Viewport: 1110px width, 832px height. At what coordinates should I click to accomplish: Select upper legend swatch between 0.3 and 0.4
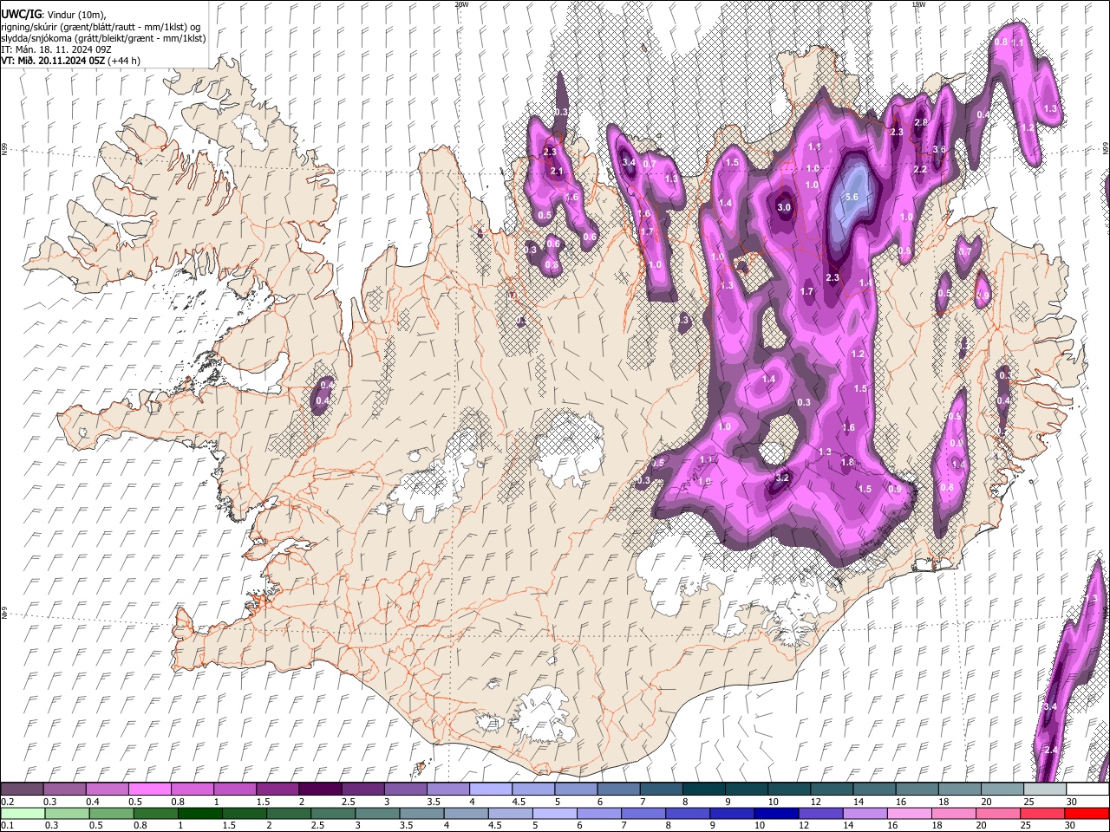64,789
